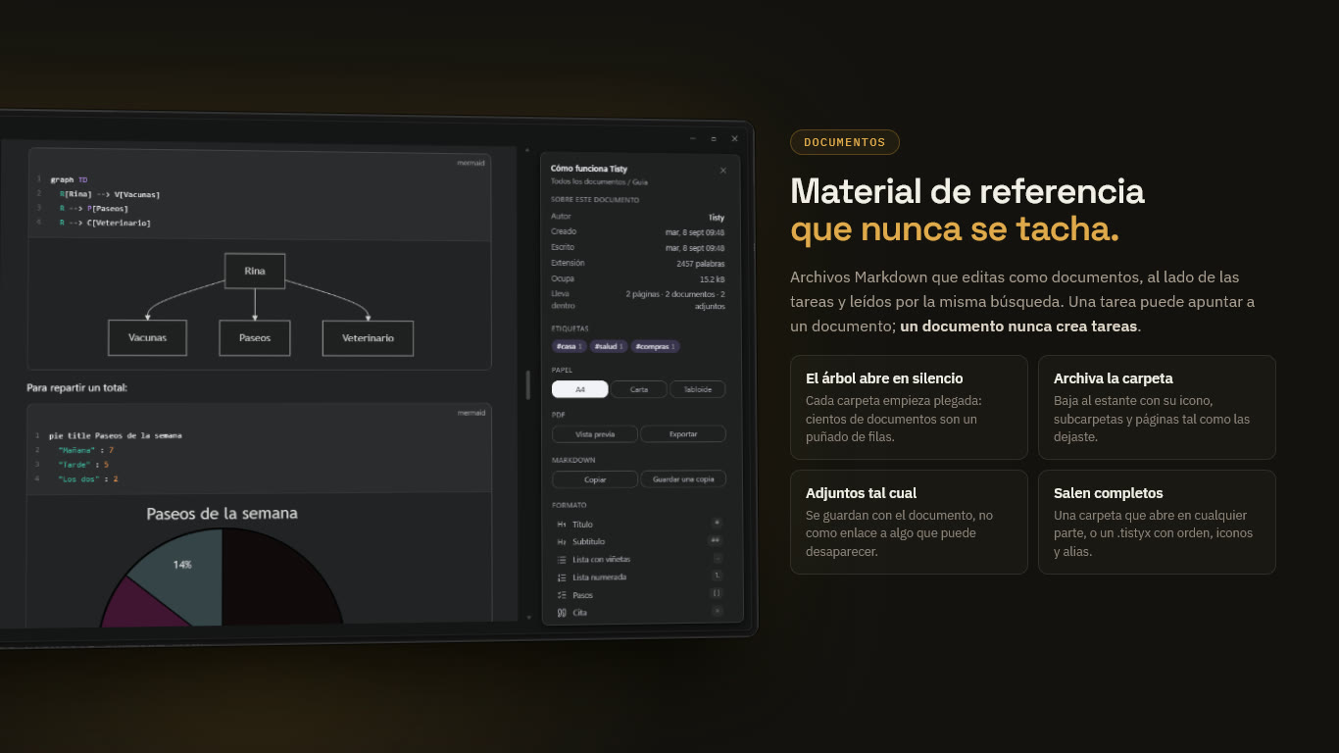Click the 'Para repartir un total:' paragraph
The image size is (1339, 753).
[77, 388]
